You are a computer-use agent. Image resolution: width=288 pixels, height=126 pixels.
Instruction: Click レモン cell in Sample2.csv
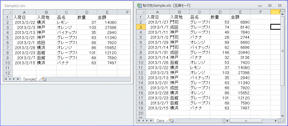pyautogui.click(x=66, y=22)
